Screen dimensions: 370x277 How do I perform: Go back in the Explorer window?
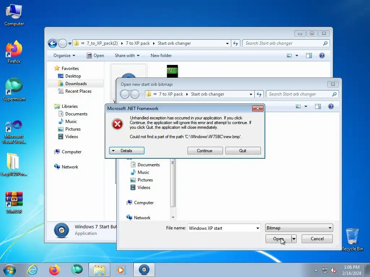52,43
